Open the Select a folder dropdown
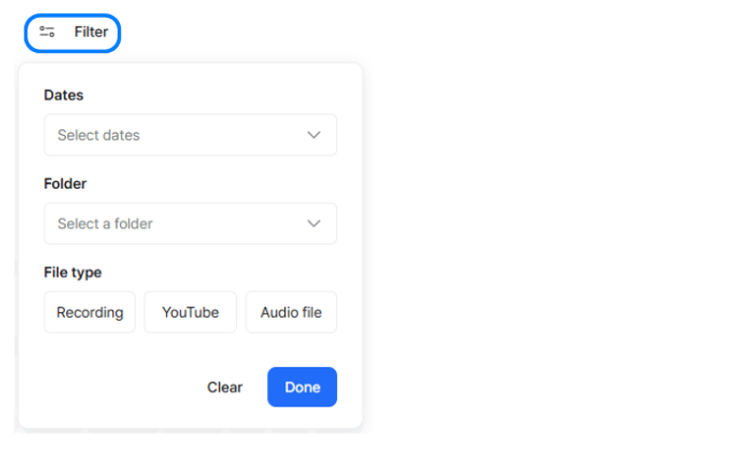The width and height of the screenshot is (755, 450). pyautogui.click(x=191, y=224)
